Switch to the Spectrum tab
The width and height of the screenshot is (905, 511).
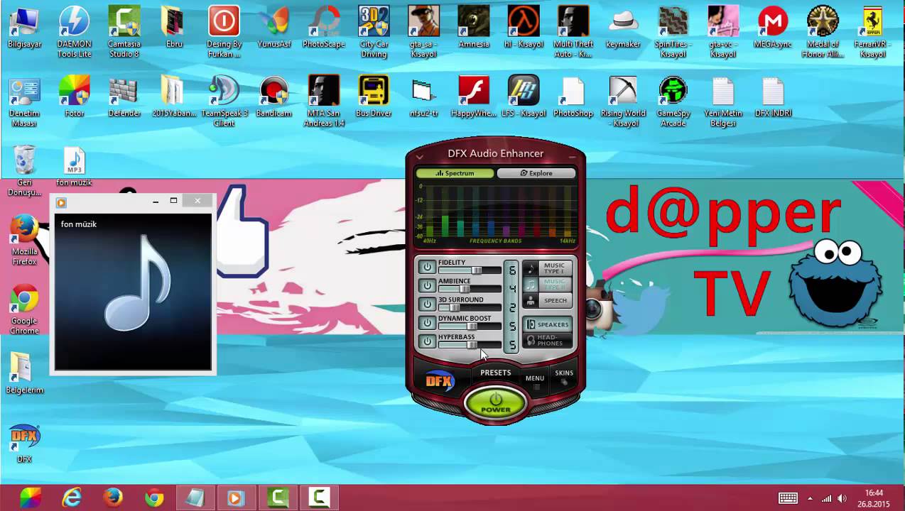[x=455, y=173]
